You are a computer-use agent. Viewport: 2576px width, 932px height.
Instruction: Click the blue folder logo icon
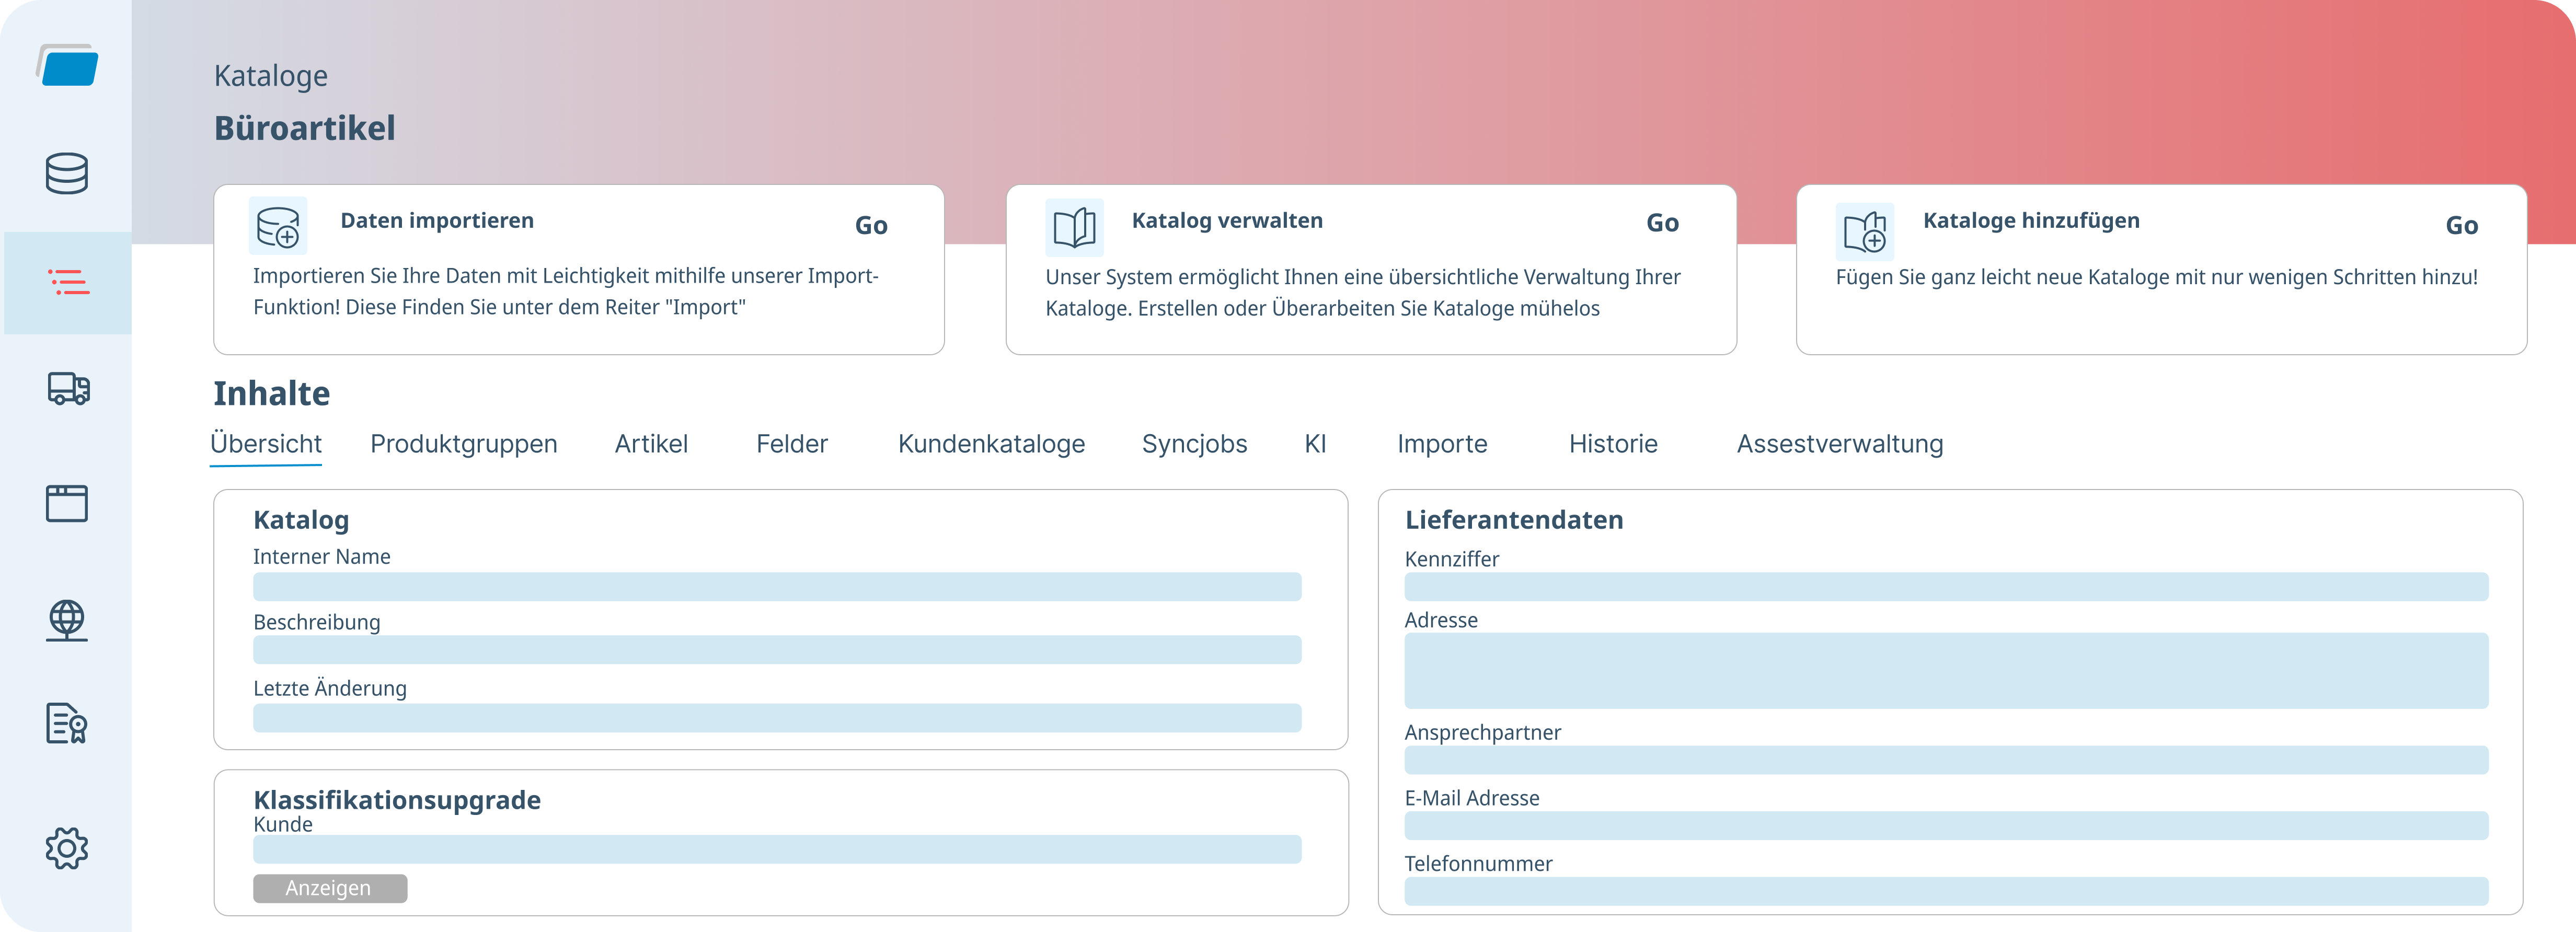point(67,65)
